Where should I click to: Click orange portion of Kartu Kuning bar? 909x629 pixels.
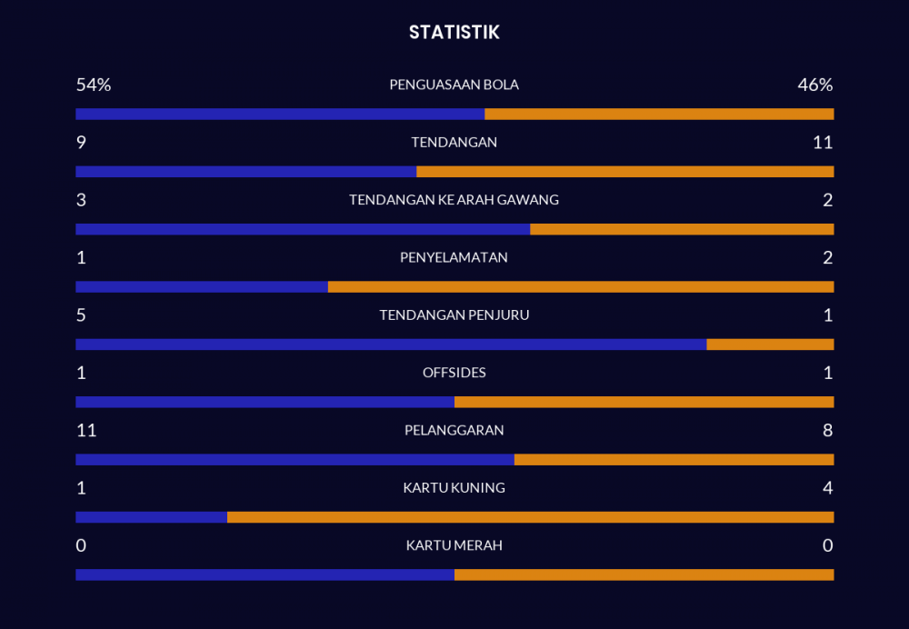(x=530, y=517)
